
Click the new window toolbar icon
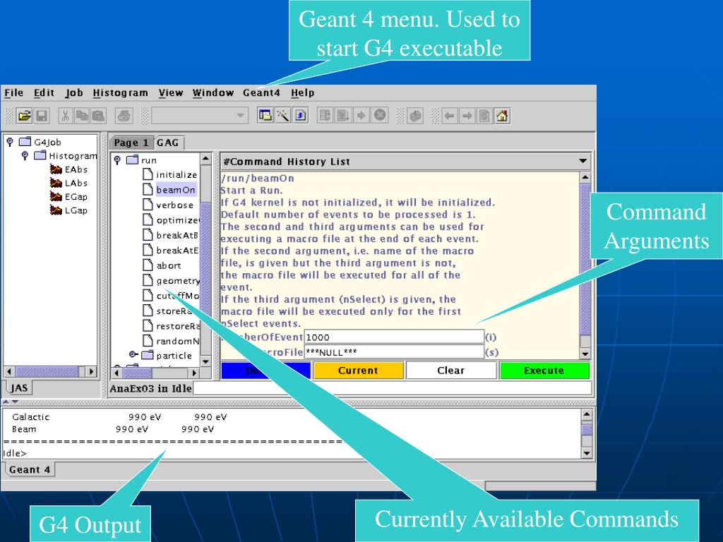265,116
